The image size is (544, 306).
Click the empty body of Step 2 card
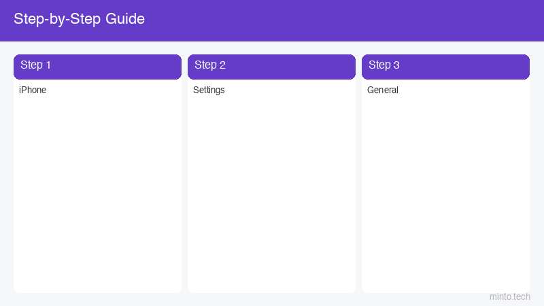[x=271, y=194]
